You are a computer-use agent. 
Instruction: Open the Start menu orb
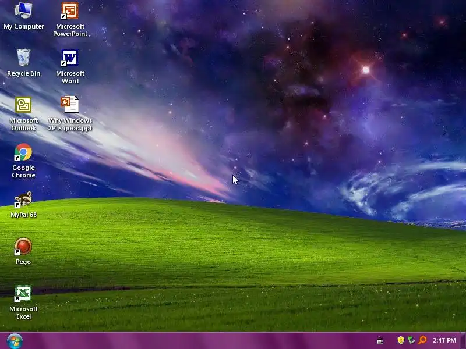15,341
